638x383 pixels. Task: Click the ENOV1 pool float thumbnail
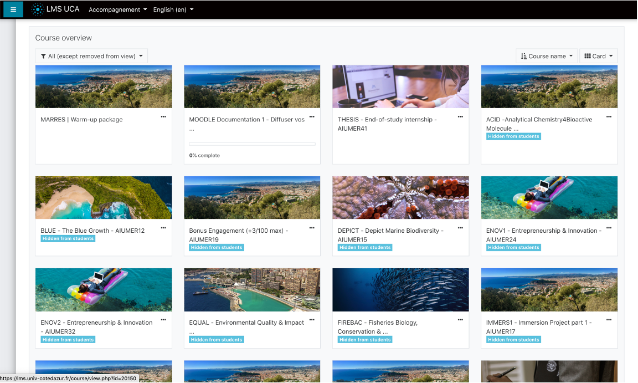point(549,198)
